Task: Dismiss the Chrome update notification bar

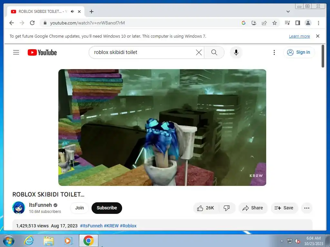Action: tap(318, 36)
